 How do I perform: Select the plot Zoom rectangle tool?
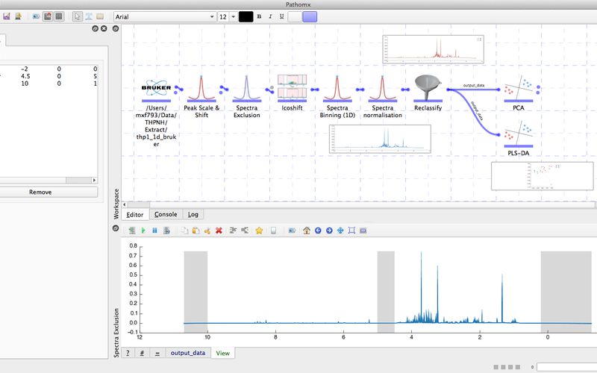[351, 231]
